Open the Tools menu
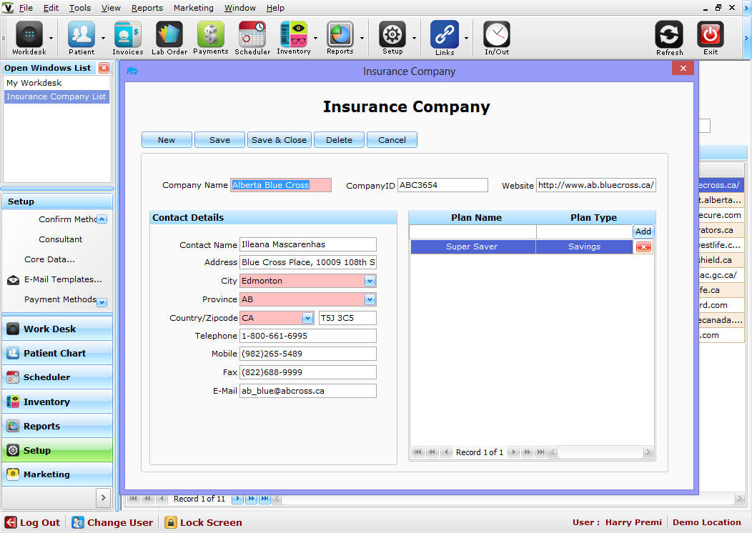This screenshot has height=533, width=752. tap(79, 8)
